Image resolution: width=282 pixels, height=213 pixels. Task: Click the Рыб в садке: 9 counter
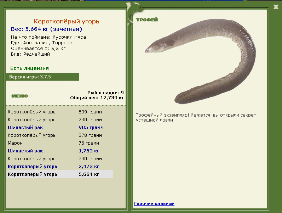(x=105, y=93)
